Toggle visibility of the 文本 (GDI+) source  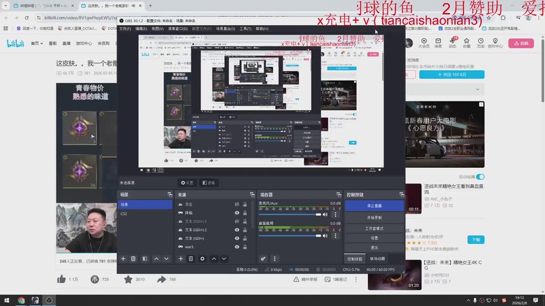point(237,239)
